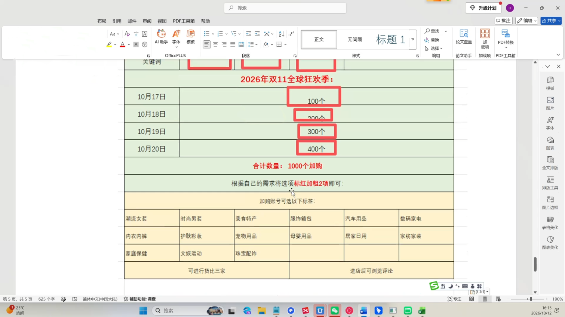Open the Aa change case dropdown
Viewport: 565px width, 317px height.
tap(114, 34)
